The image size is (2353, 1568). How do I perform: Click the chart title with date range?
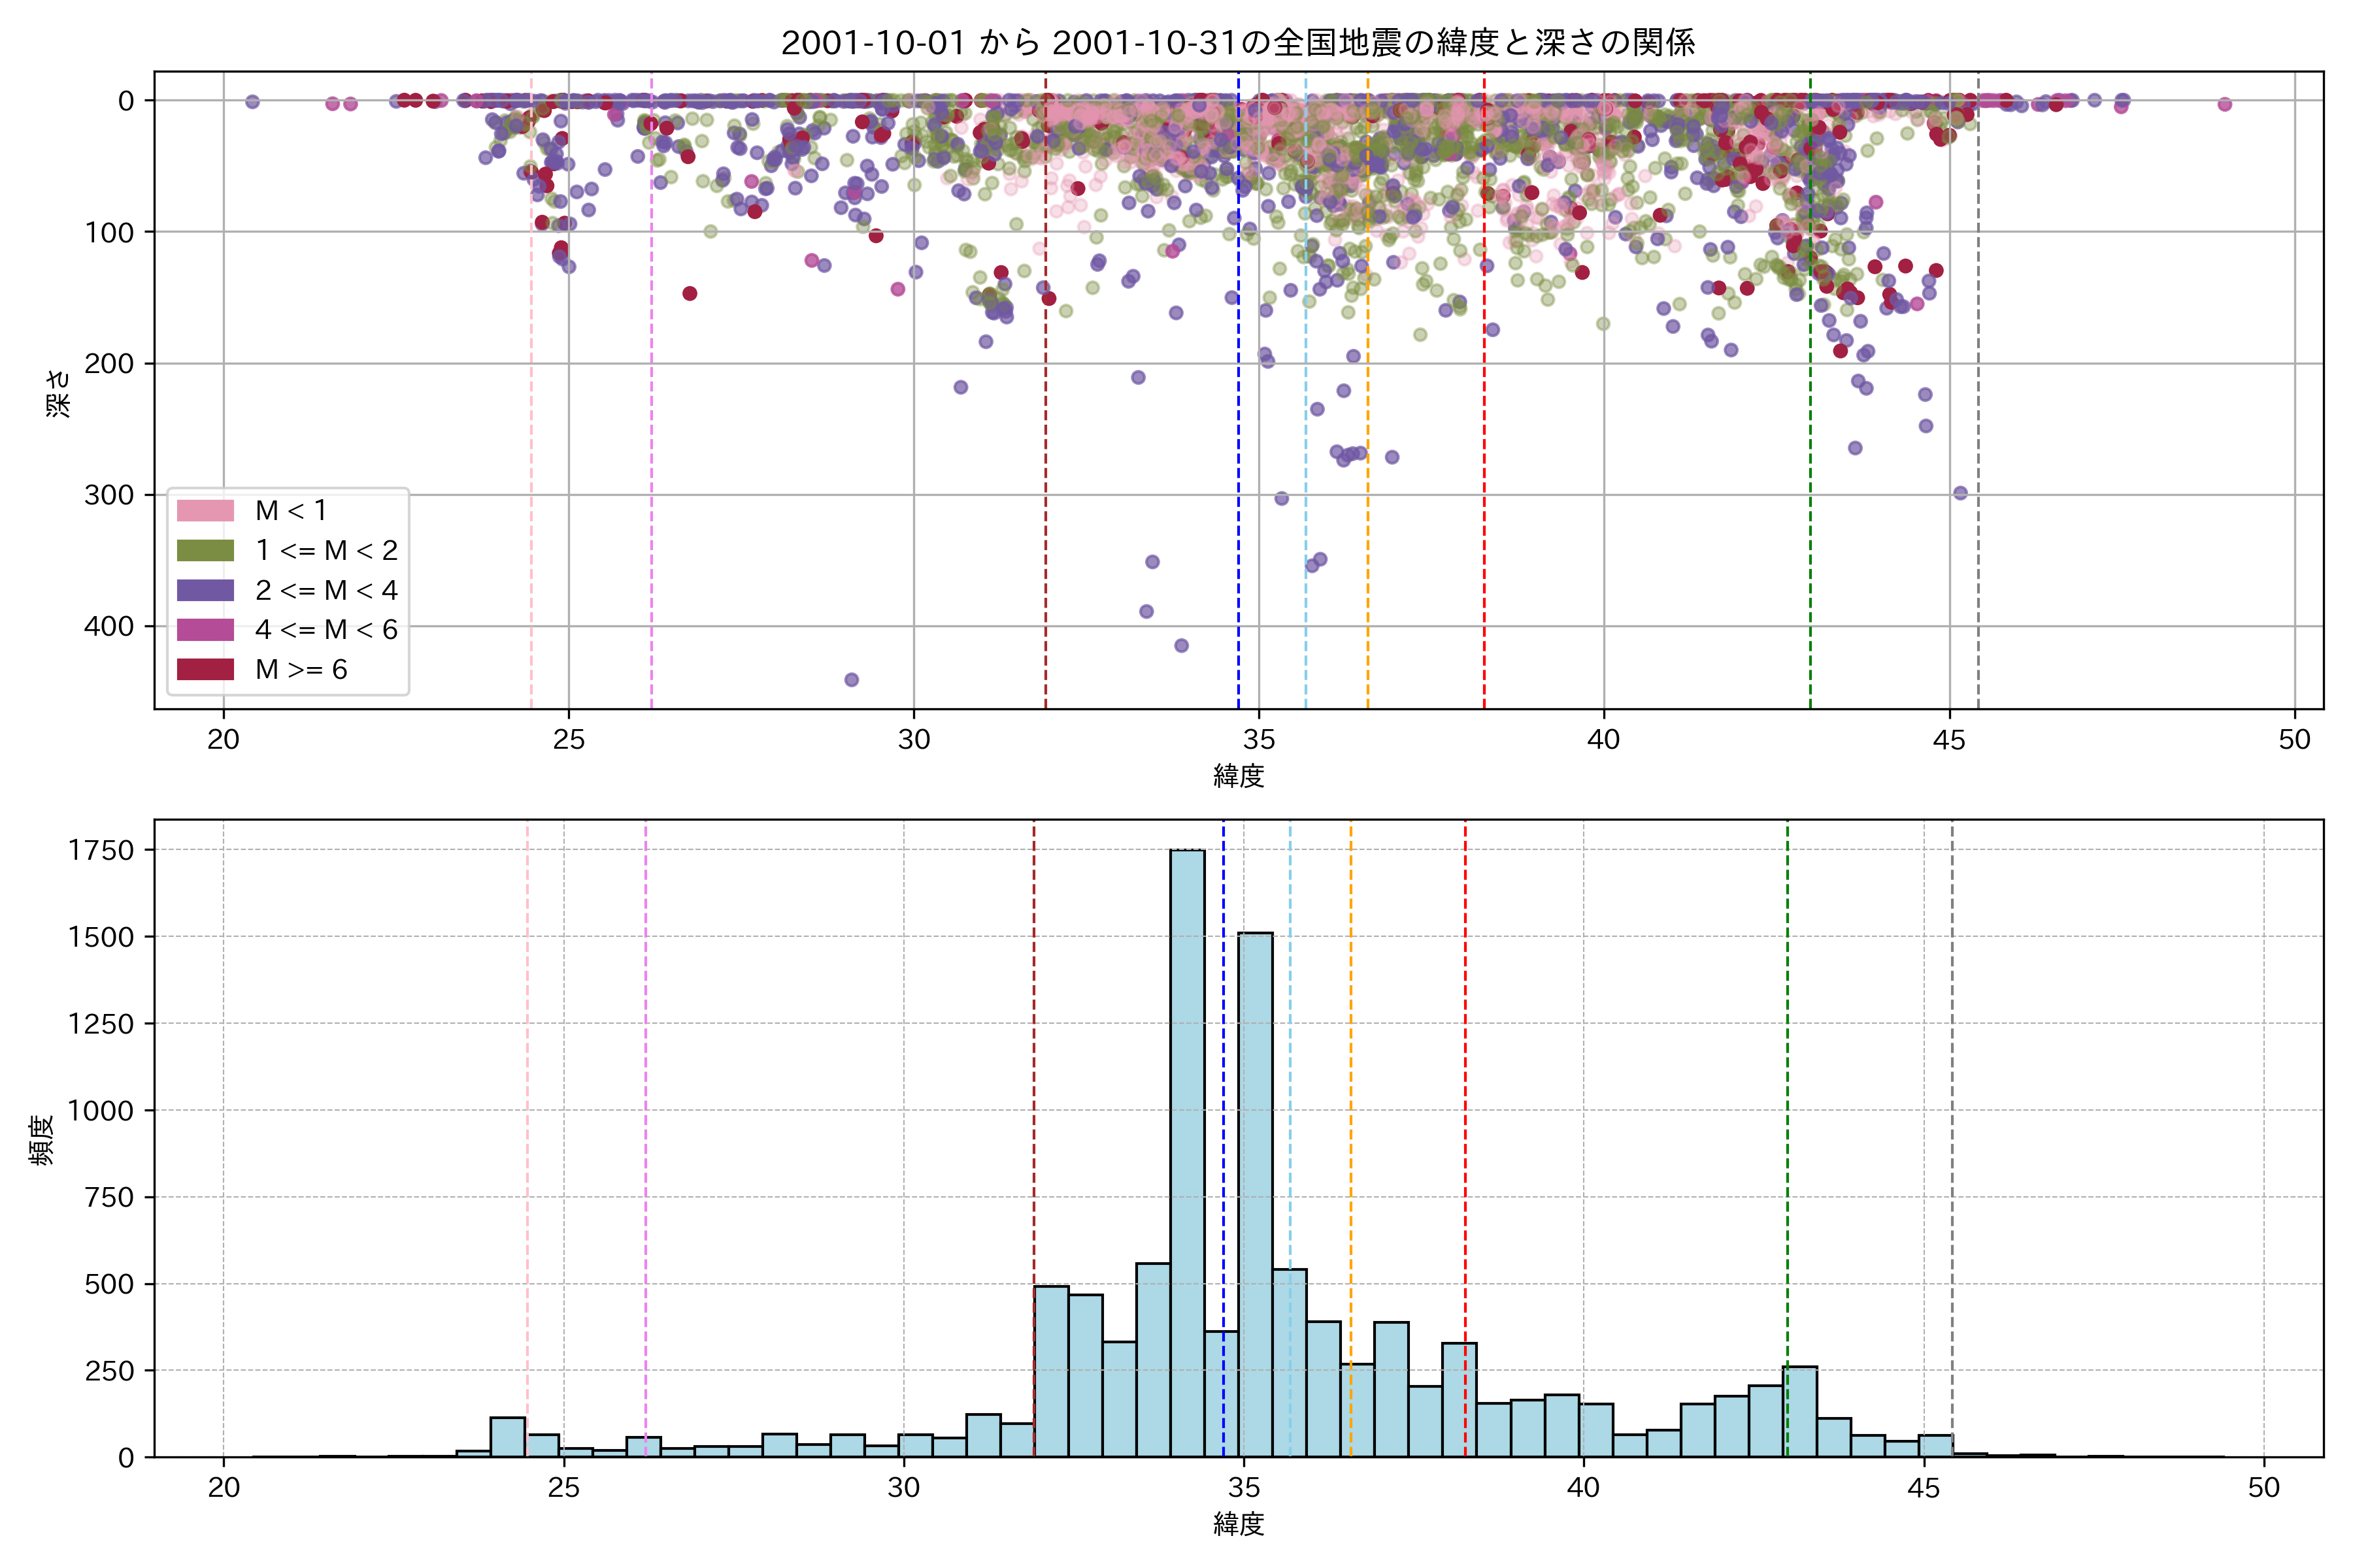[x=1237, y=43]
